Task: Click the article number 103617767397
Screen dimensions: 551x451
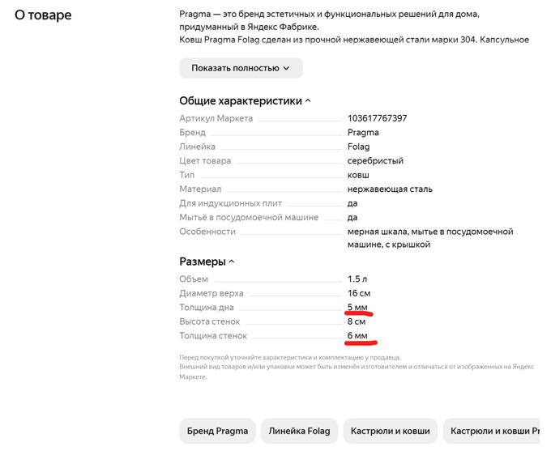Action: coord(377,118)
